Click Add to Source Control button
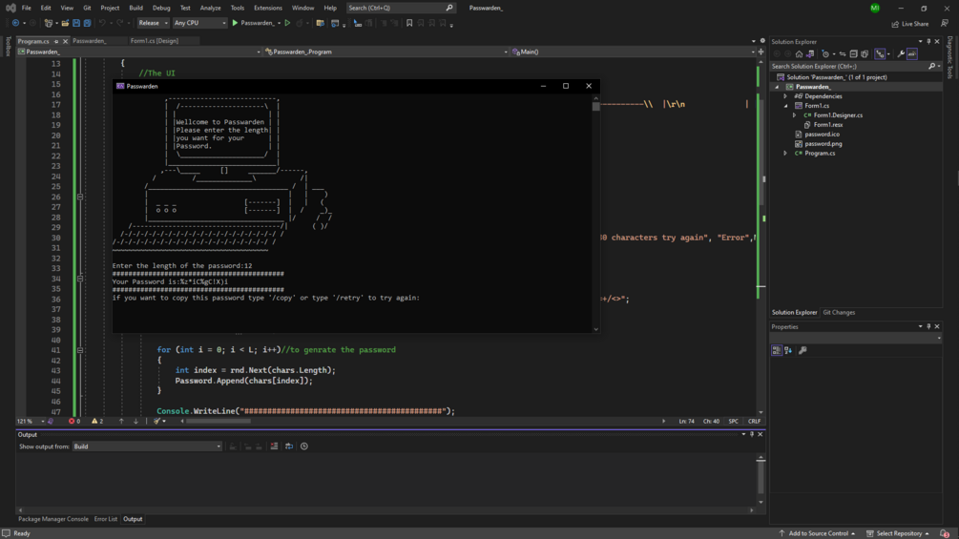This screenshot has height=539, width=959. pyautogui.click(x=817, y=533)
